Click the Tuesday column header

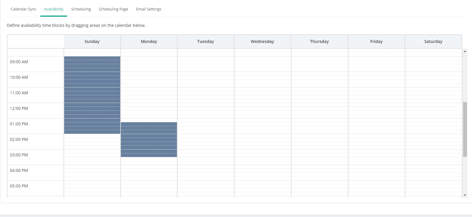tap(206, 41)
